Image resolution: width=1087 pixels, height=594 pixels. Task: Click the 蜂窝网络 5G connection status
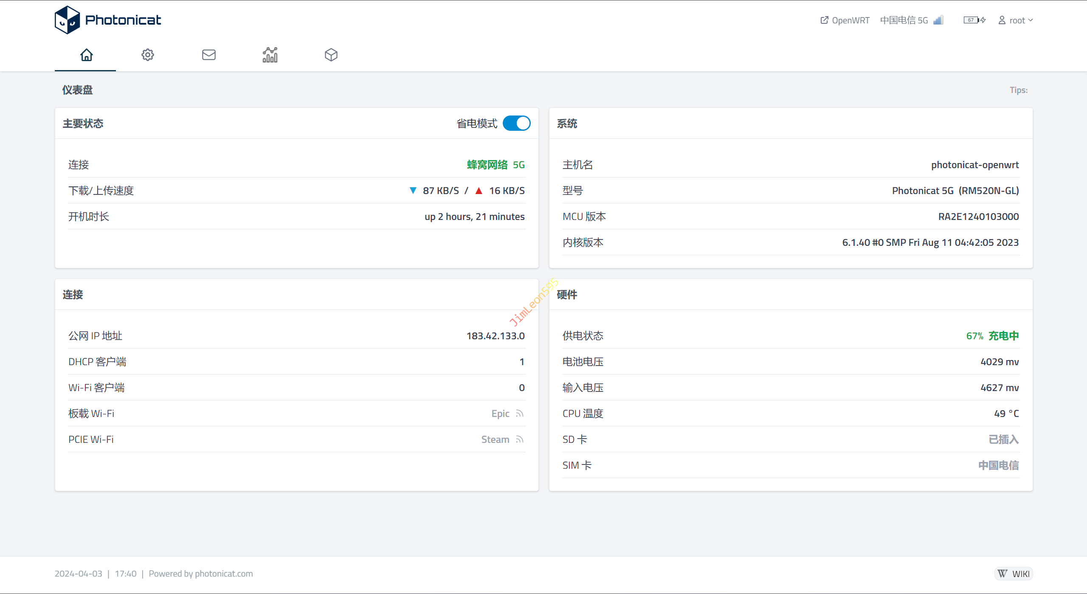[x=496, y=165]
